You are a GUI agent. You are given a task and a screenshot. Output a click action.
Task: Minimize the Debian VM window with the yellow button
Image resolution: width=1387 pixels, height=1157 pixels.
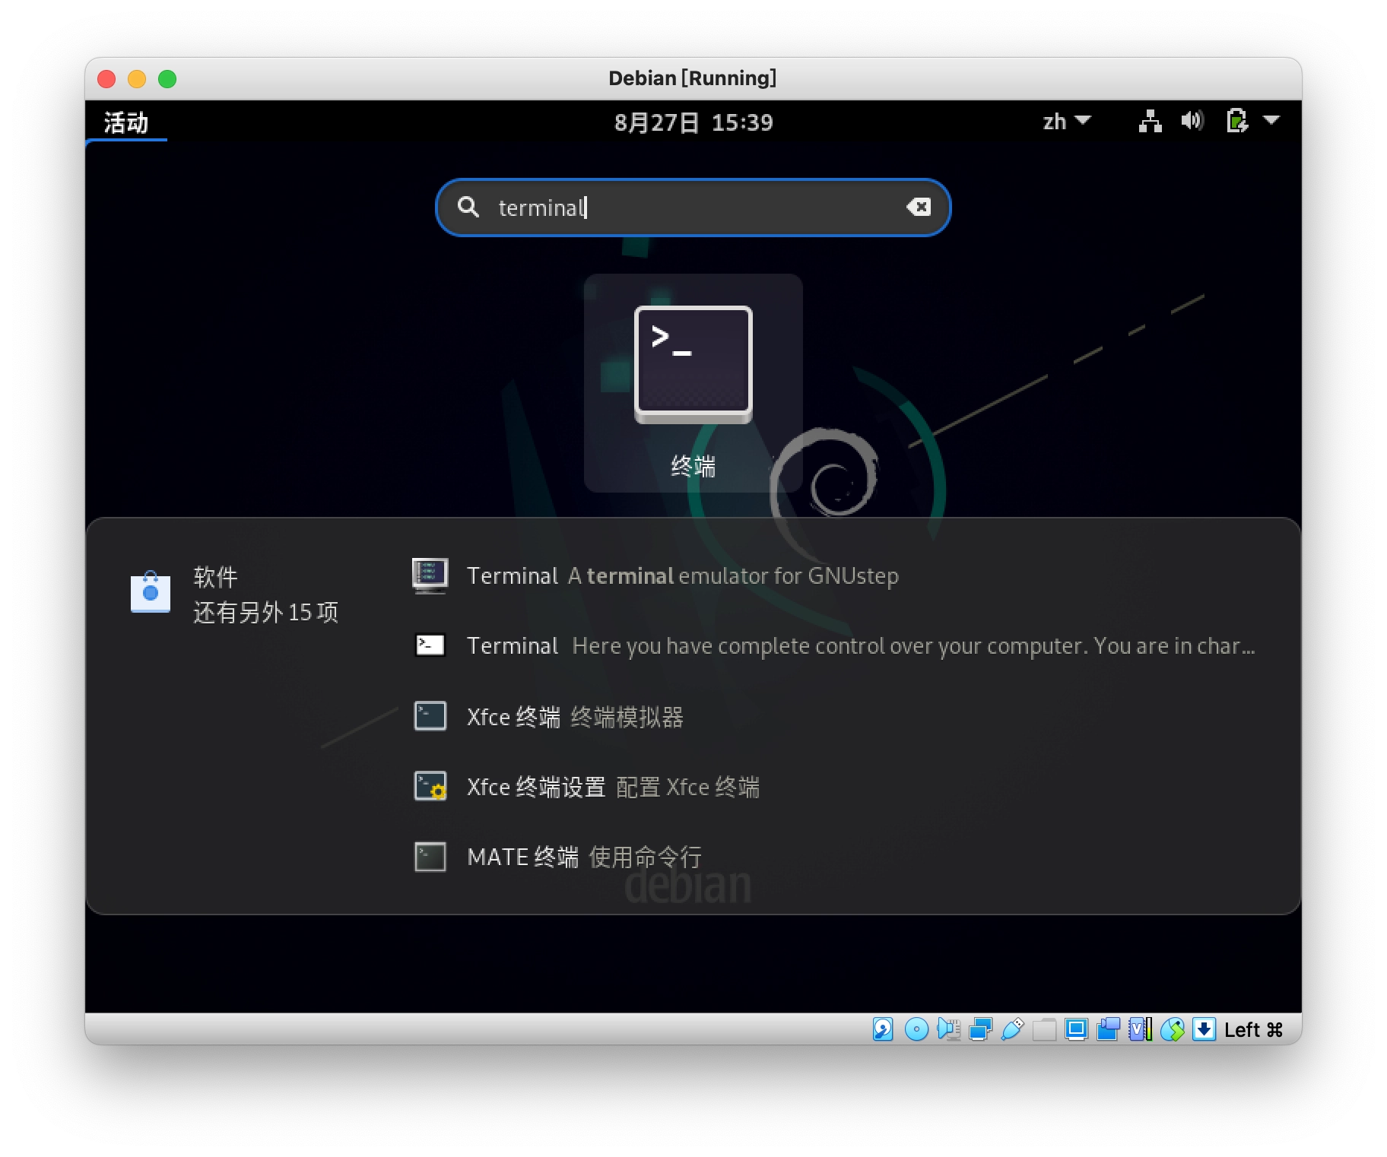click(137, 79)
